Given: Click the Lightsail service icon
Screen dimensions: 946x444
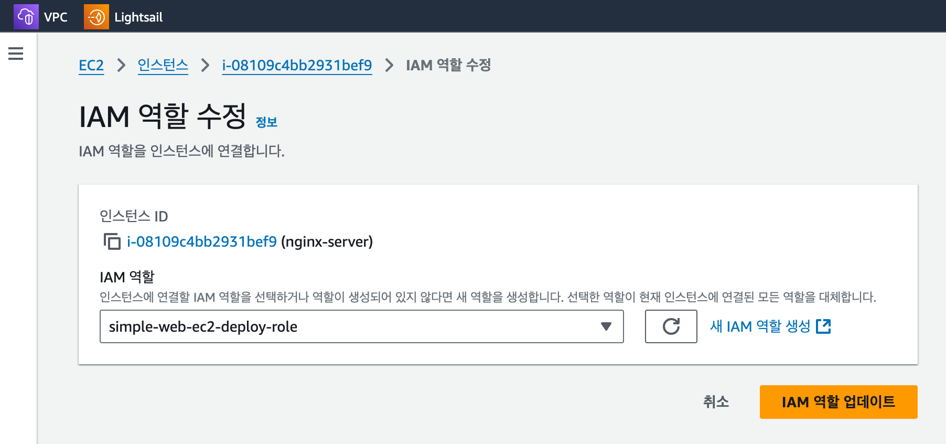Looking at the screenshot, I should (96, 17).
